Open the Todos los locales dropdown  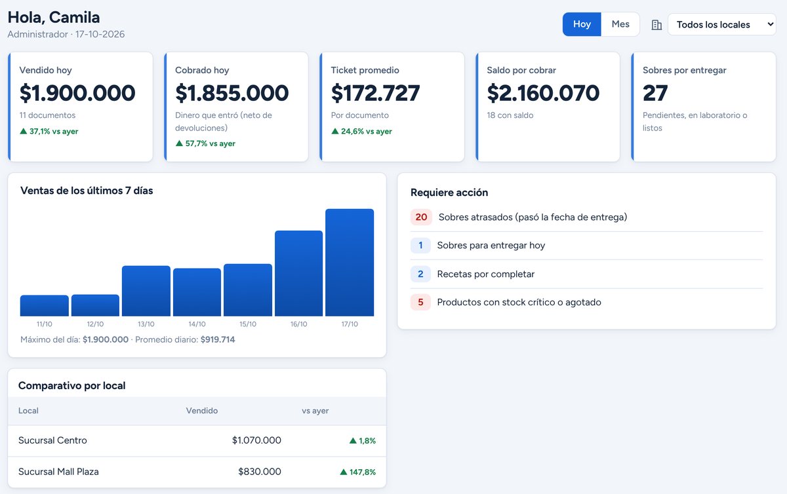pyautogui.click(x=722, y=25)
